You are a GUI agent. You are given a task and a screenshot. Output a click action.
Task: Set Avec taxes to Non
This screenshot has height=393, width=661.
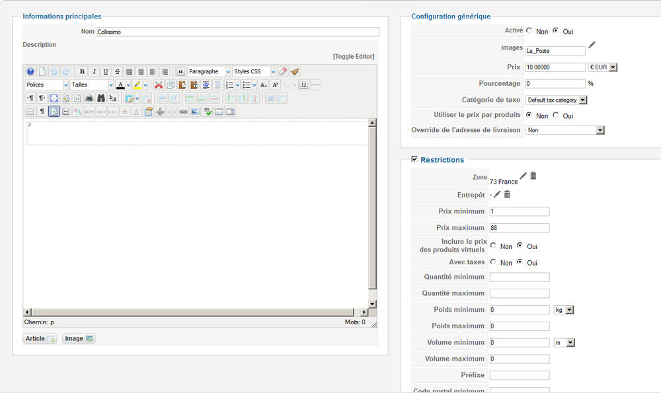493,262
